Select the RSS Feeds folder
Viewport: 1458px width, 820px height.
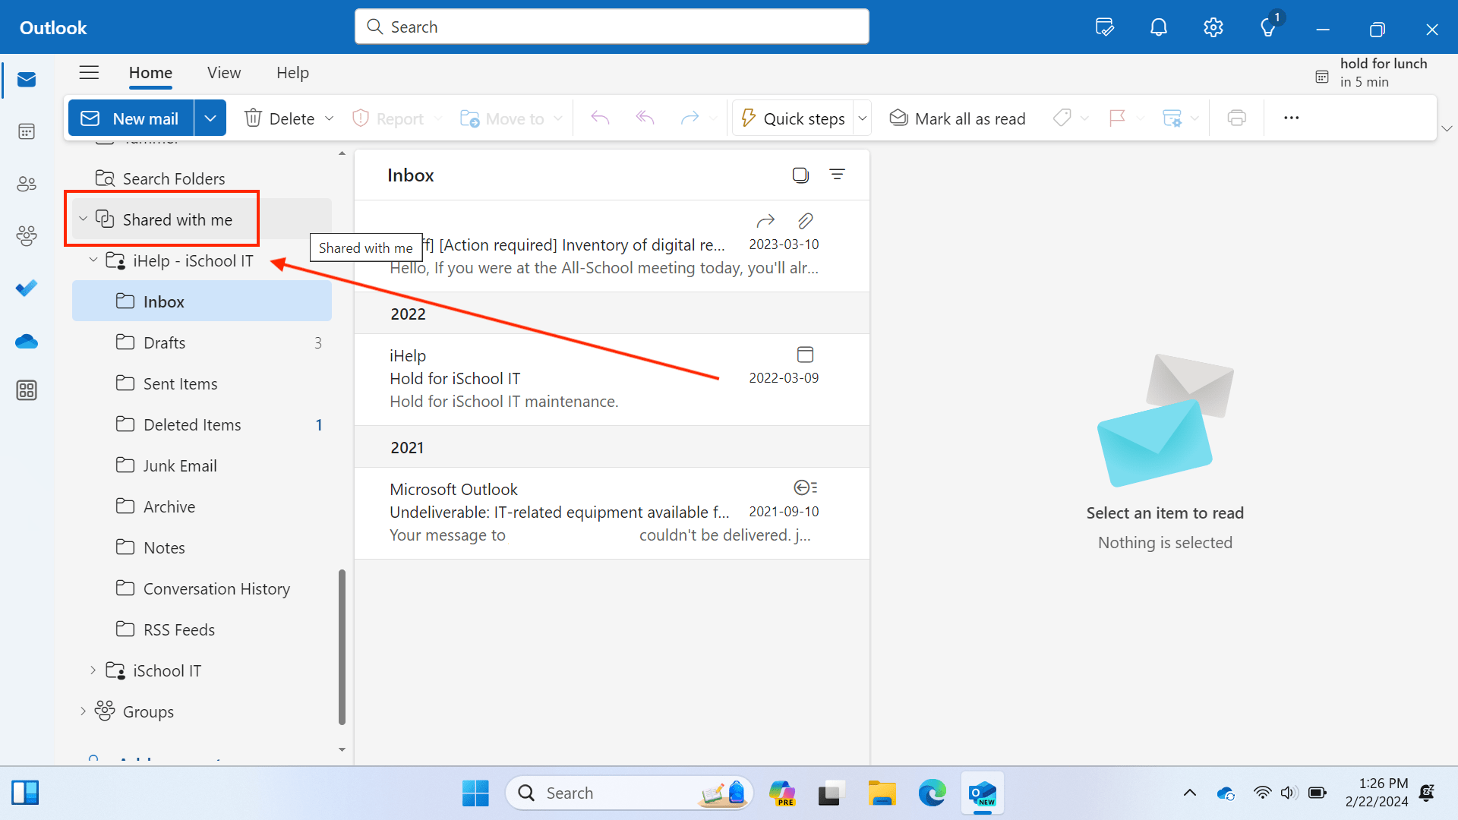[x=202, y=629]
